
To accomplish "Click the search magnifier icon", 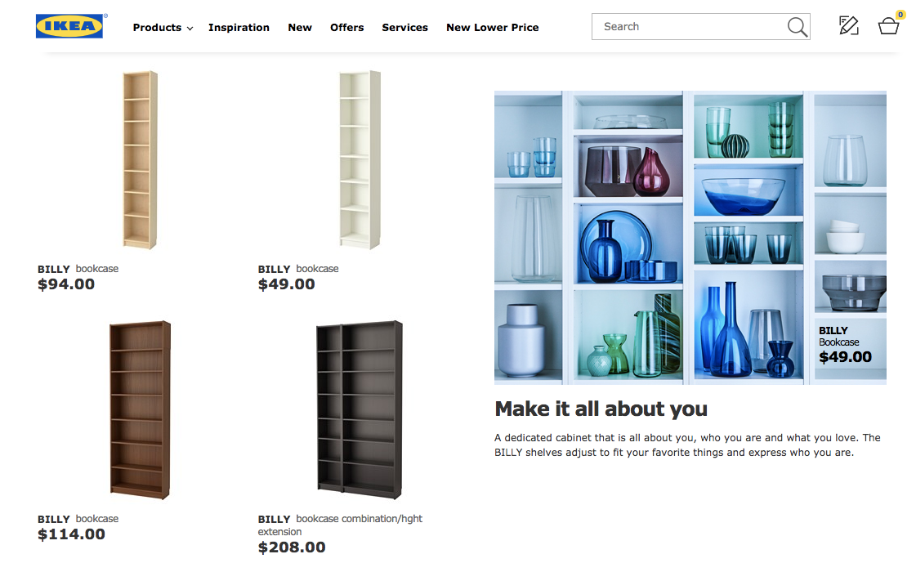I will 797,27.
